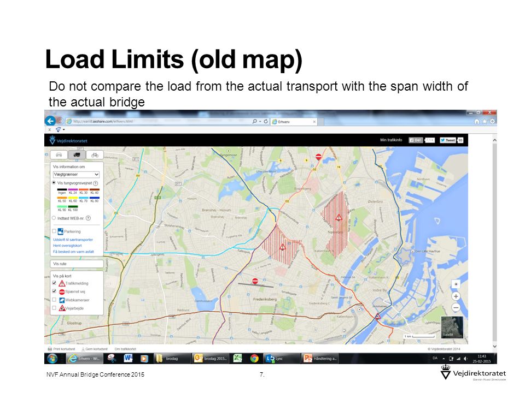Click the browser favorites star icon
525x393 pixels.
pyautogui.click(x=485, y=121)
